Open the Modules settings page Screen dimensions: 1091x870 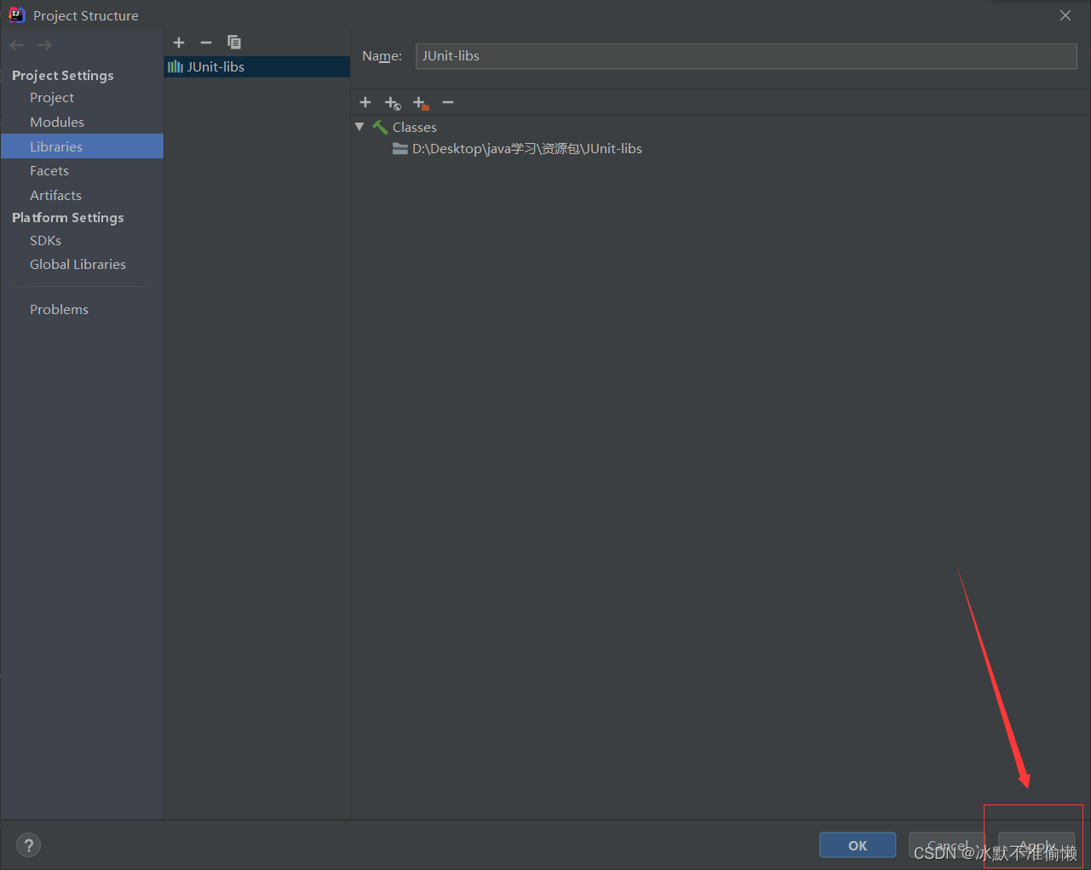point(57,123)
